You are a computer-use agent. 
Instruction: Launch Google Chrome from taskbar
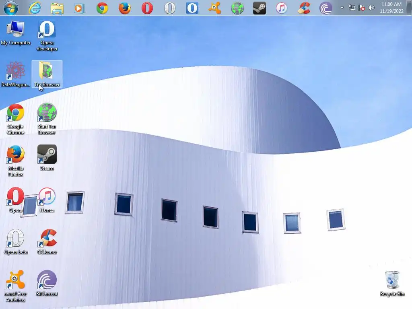tap(102, 8)
